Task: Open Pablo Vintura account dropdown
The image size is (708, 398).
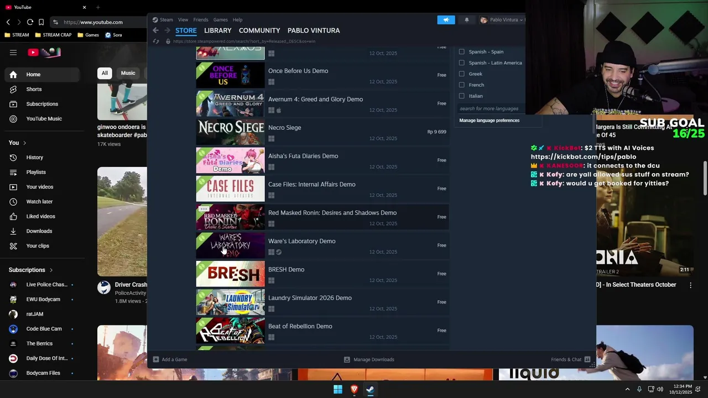Action: click(502, 20)
